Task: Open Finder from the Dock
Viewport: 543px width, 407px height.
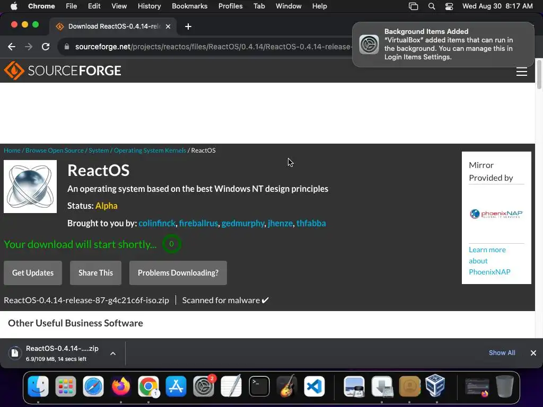Action: (38, 386)
